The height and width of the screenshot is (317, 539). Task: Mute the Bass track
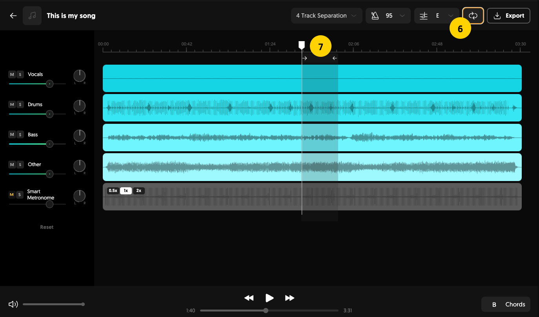point(12,135)
